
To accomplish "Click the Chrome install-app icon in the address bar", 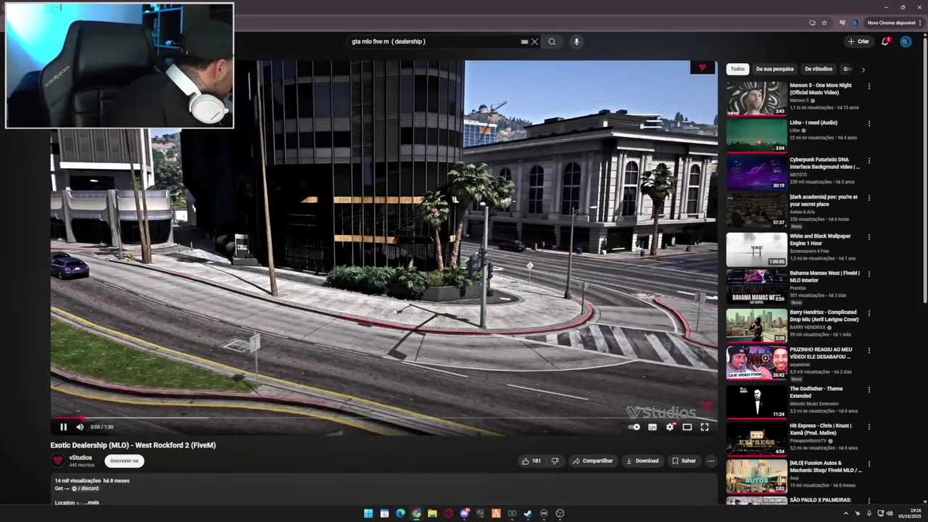I will click(x=812, y=23).
